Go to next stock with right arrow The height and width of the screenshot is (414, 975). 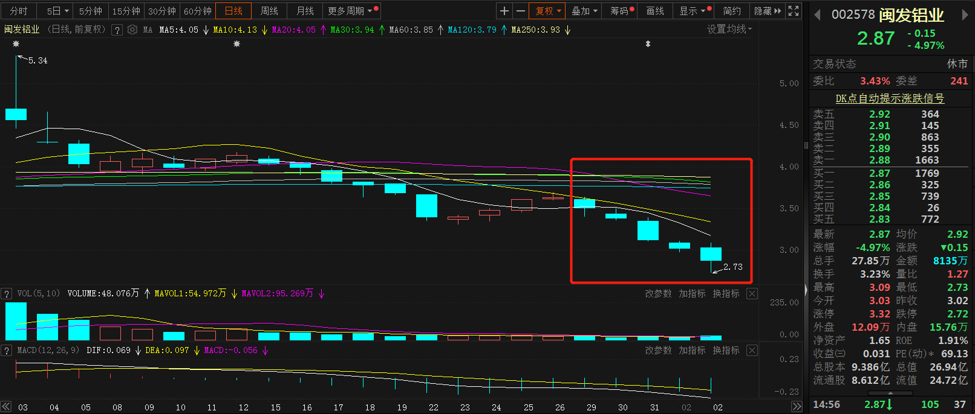click(x=965, y=15)
